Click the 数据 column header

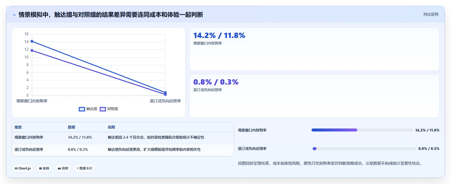tap(71, 127)
